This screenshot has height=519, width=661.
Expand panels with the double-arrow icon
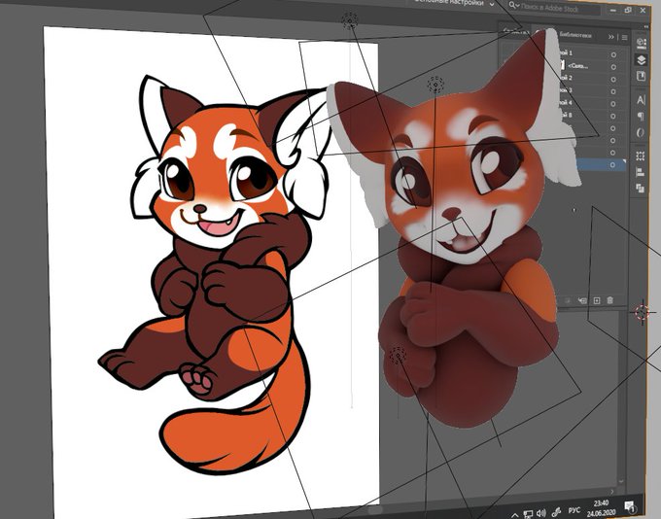pyautogui.click(x=611, y=37)
